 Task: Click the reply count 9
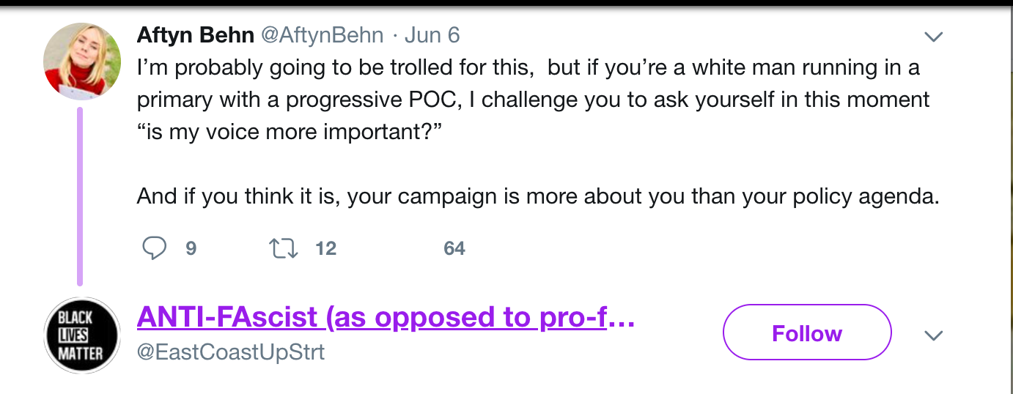pos(191,248)
